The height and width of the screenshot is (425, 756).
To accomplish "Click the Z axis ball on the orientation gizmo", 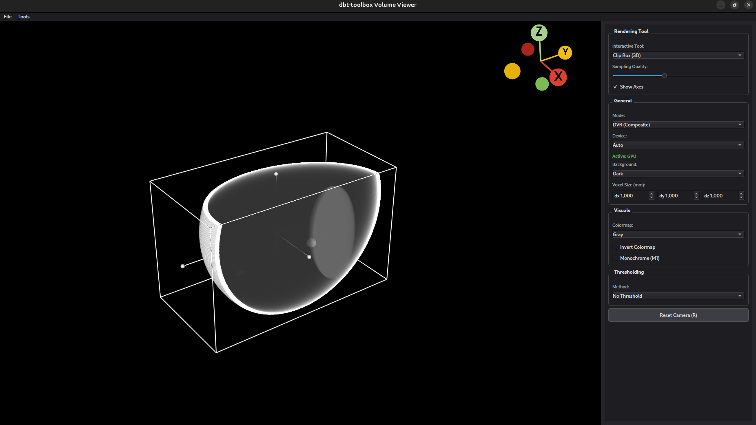I will pos(539,32).
